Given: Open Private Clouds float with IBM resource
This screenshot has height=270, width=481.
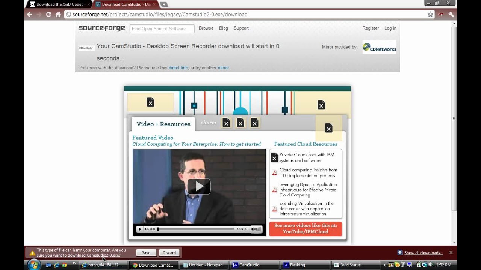Looking at the screenshot, I should pos(307,157).
